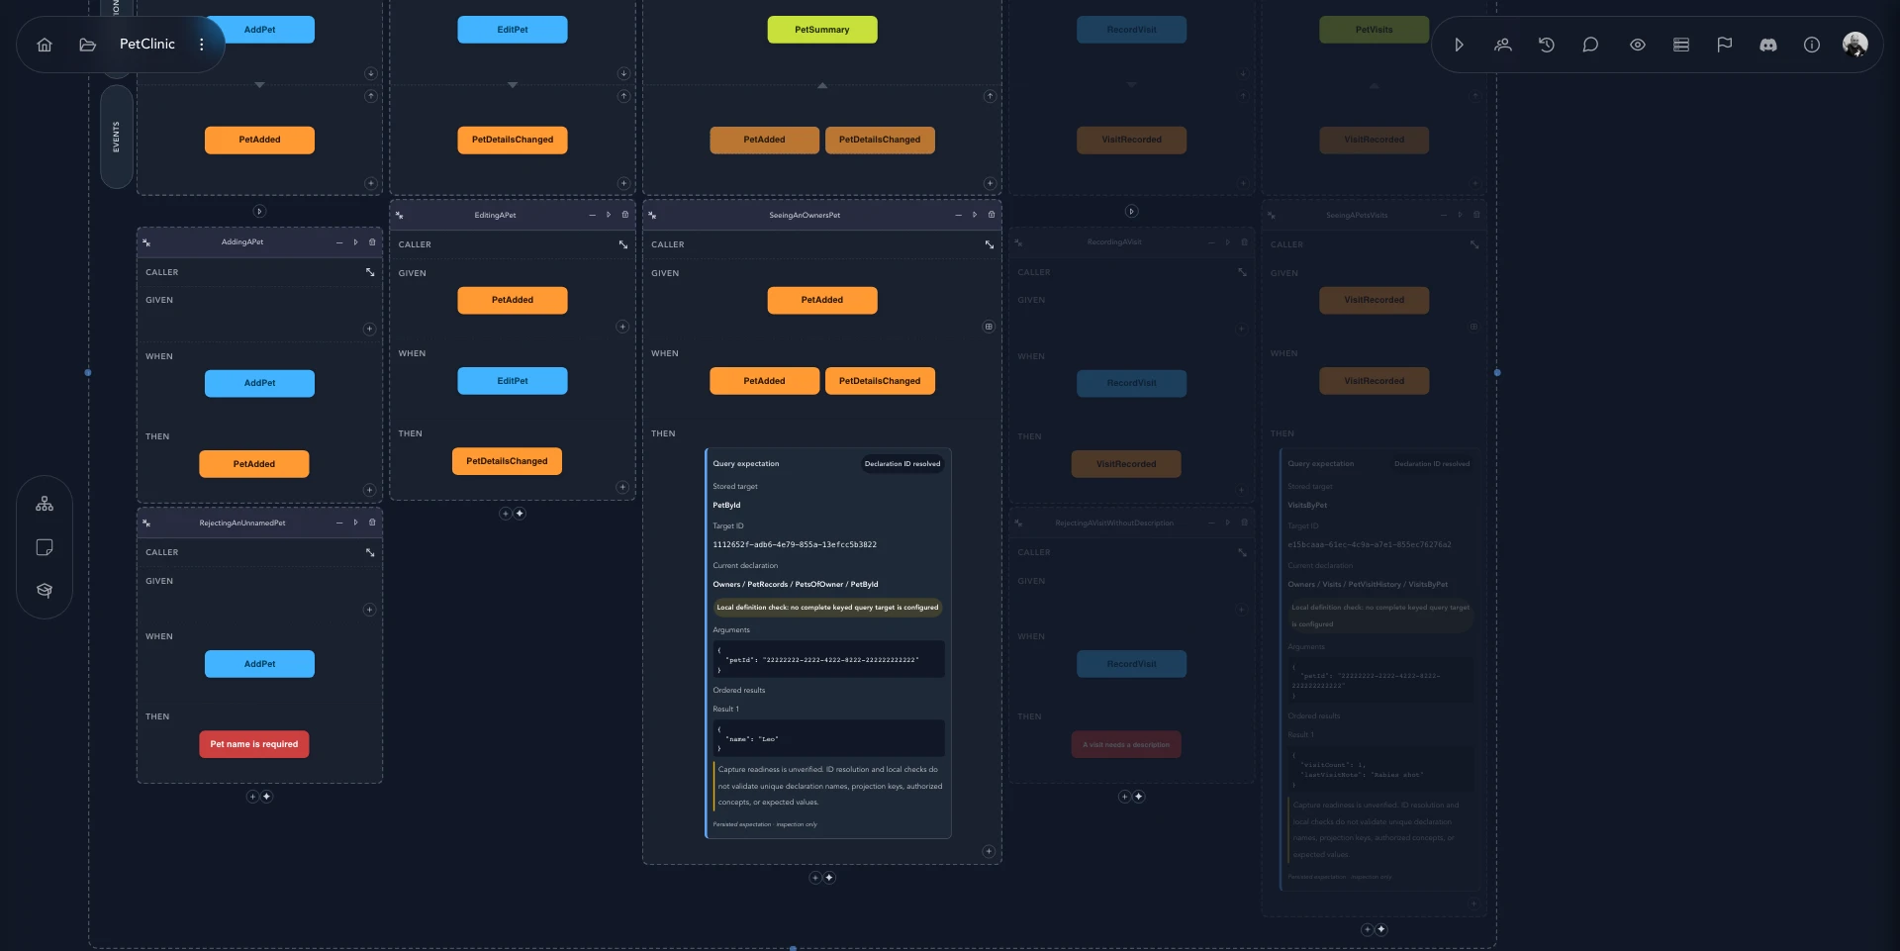
Task: Open the user profile avatar
Action: [x=1855, y=45]
